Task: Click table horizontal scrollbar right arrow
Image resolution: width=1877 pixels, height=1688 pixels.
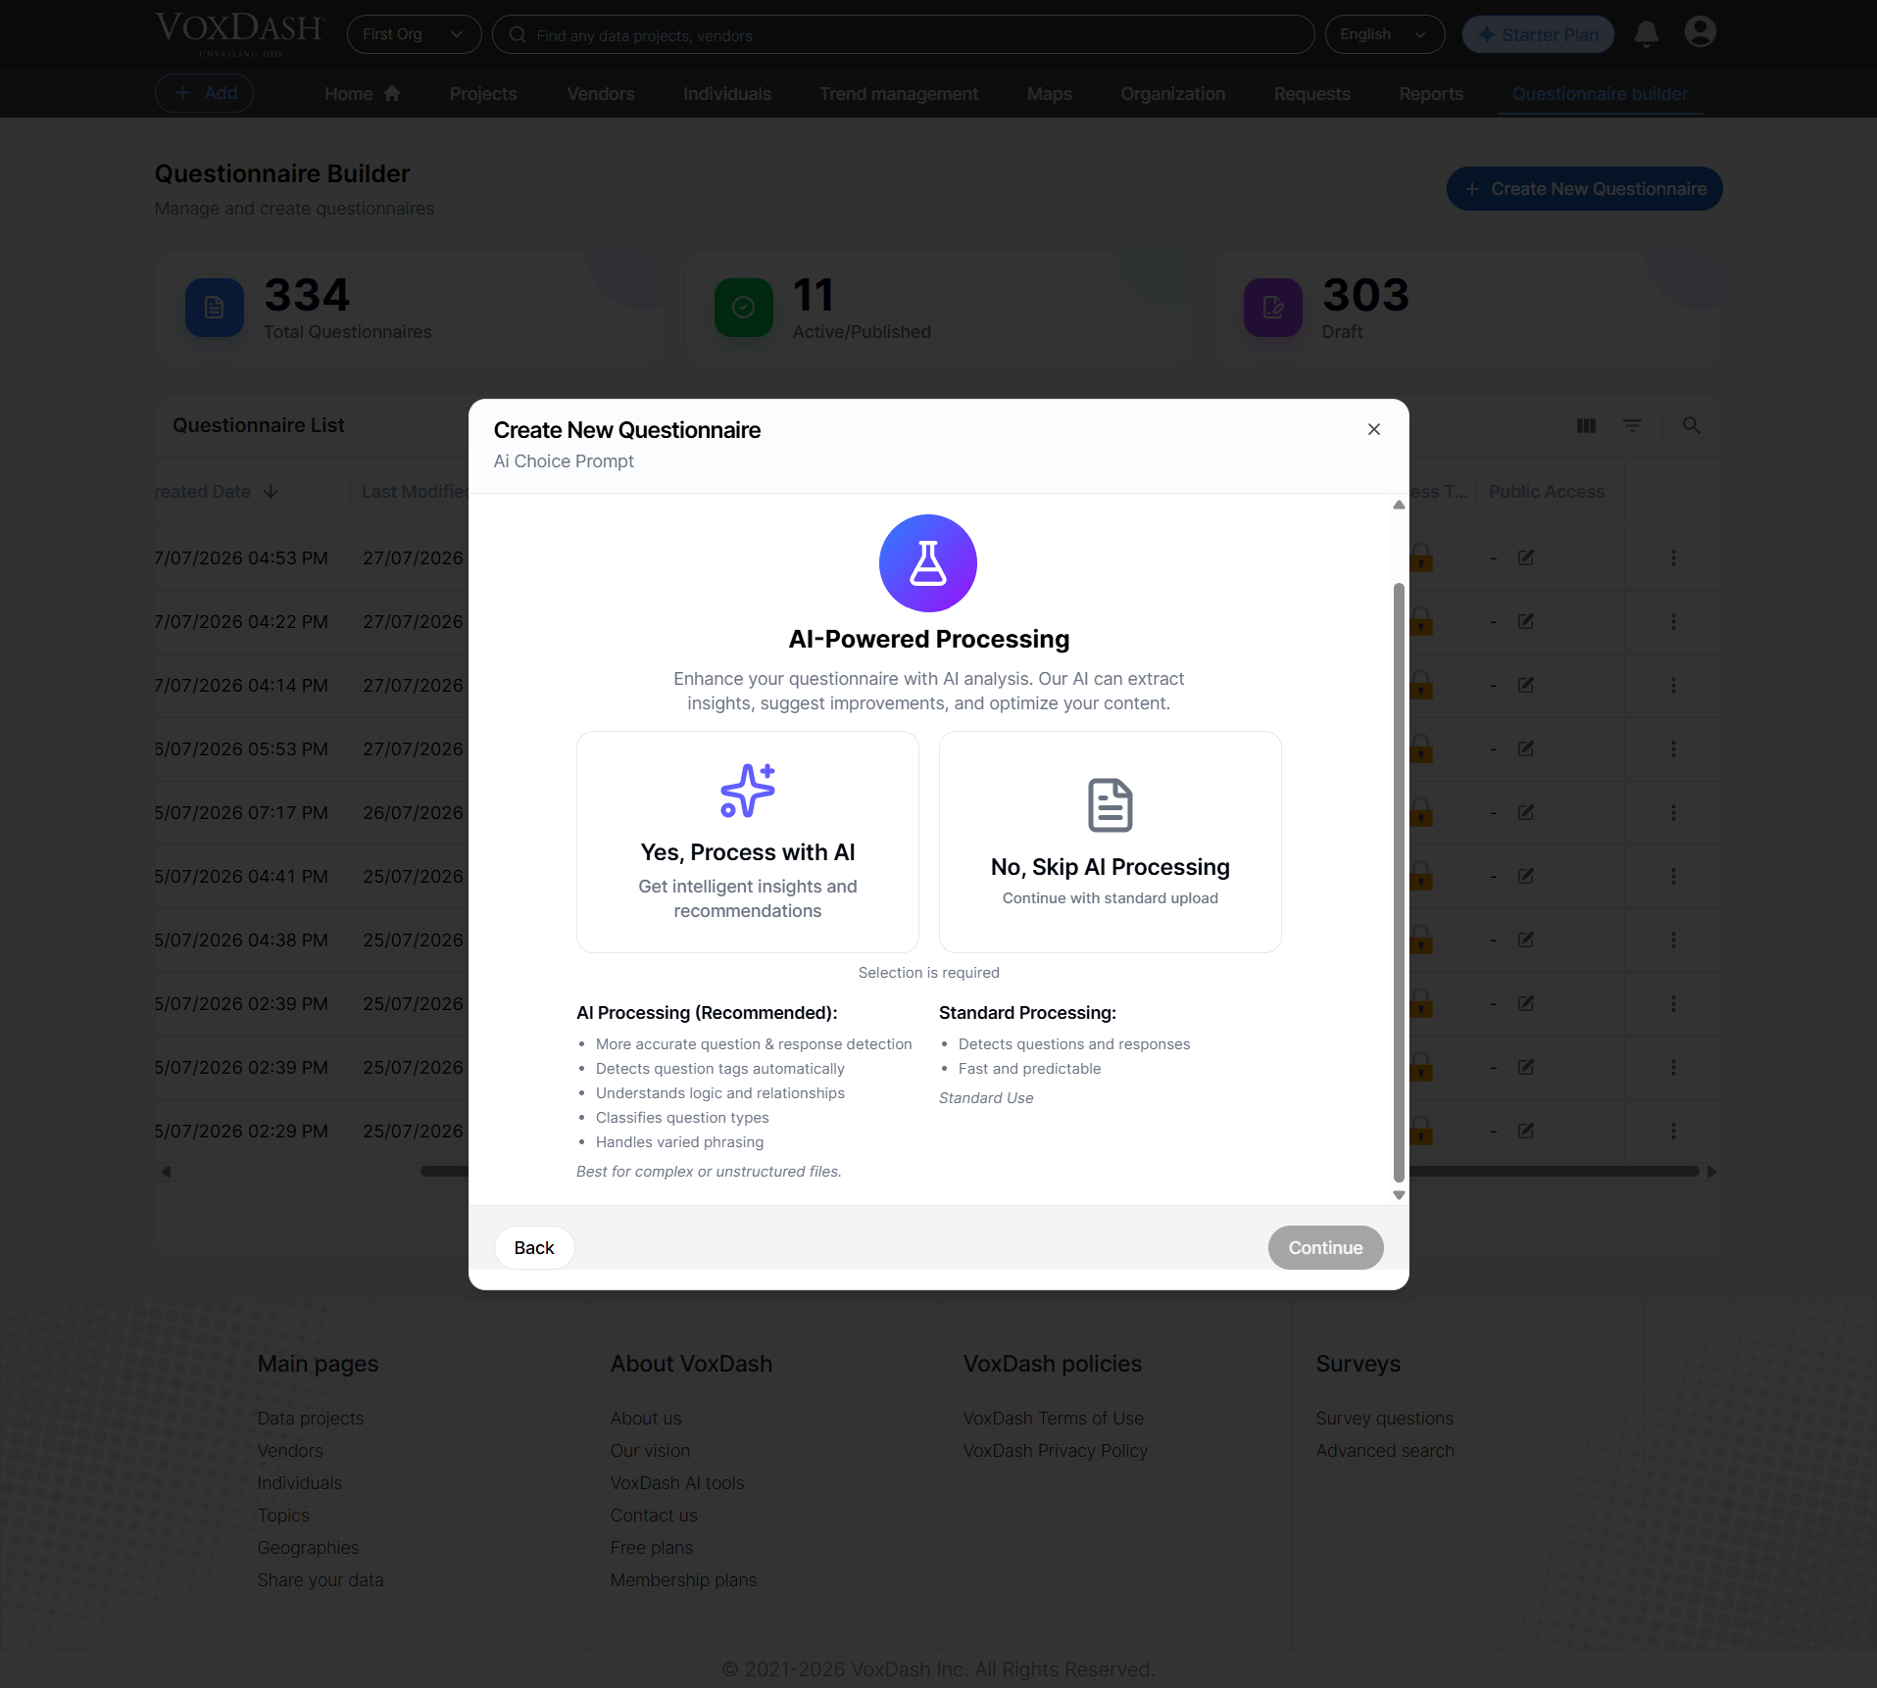Action: tap(1711, 1172)
